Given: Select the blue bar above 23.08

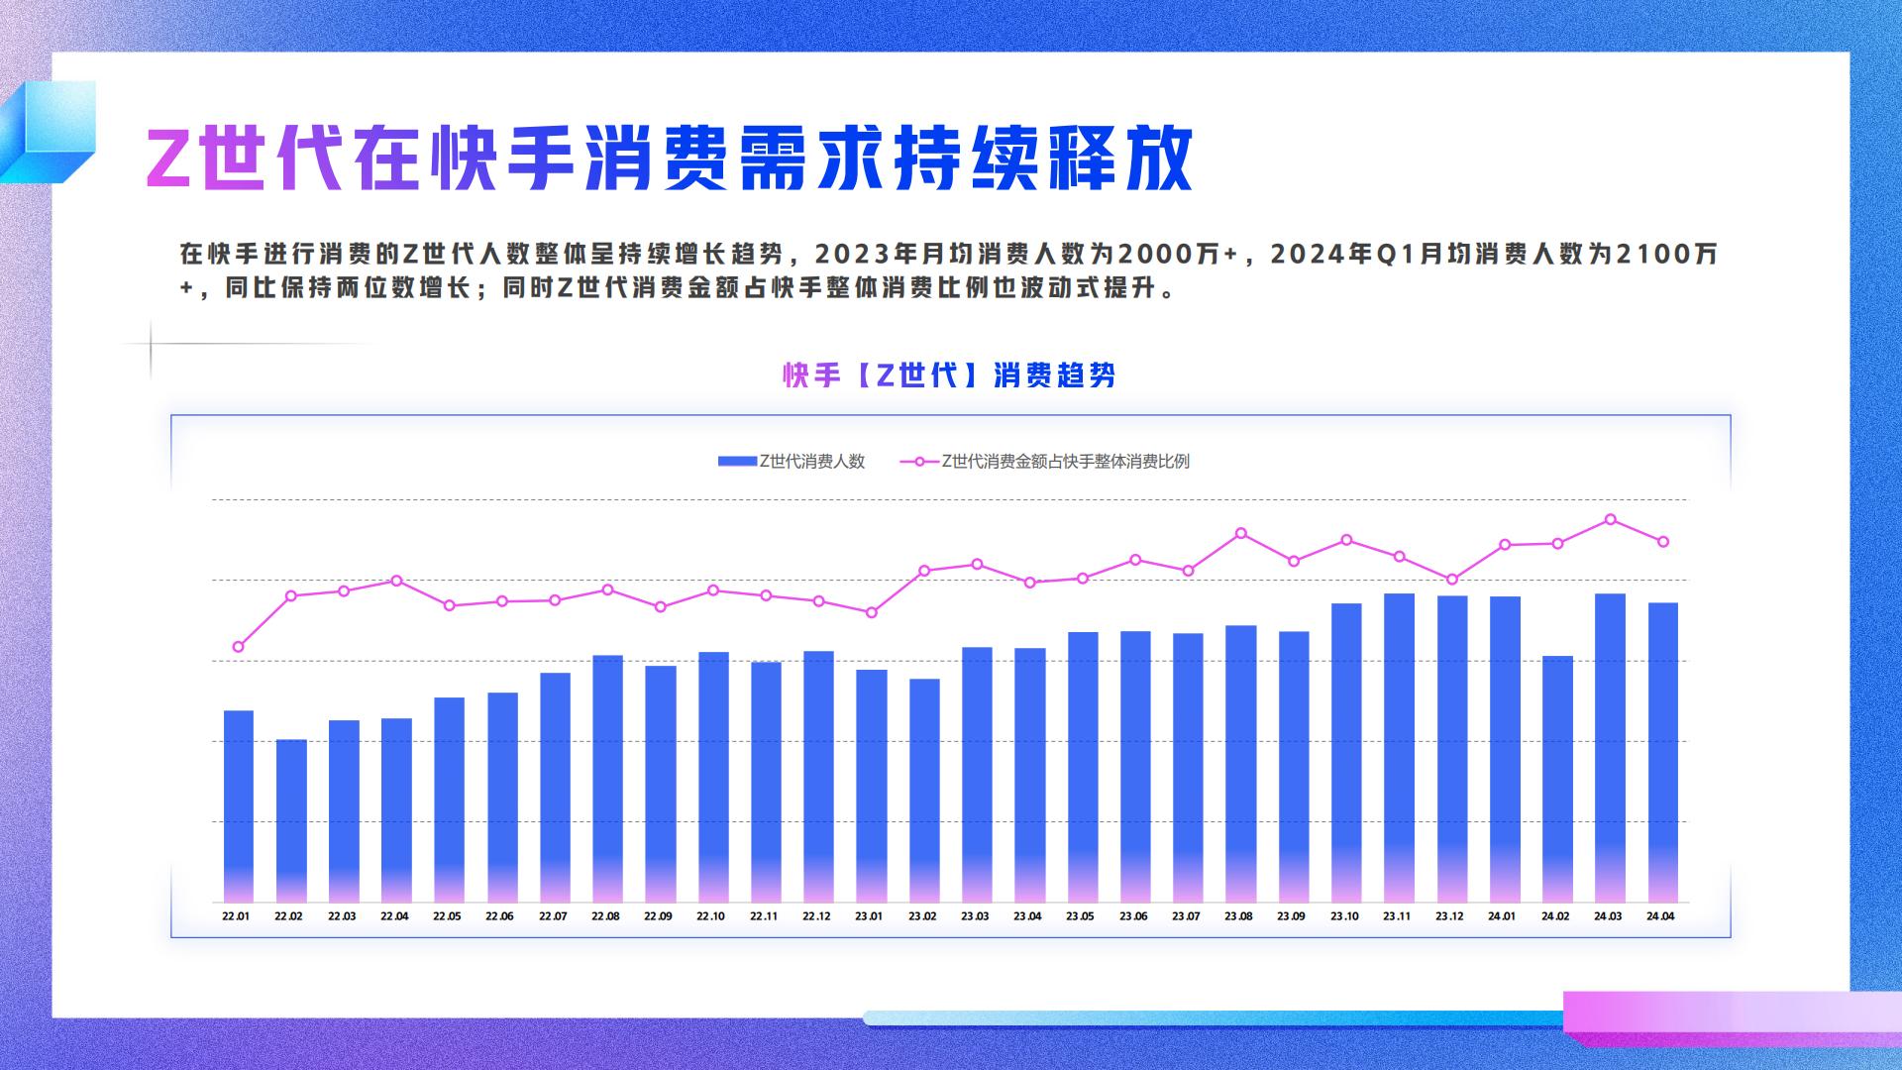Looking at the screenshot, I should tap(1241, 764).
